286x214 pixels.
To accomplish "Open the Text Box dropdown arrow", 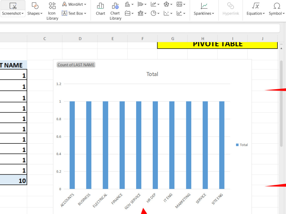I will click(85, 13).
